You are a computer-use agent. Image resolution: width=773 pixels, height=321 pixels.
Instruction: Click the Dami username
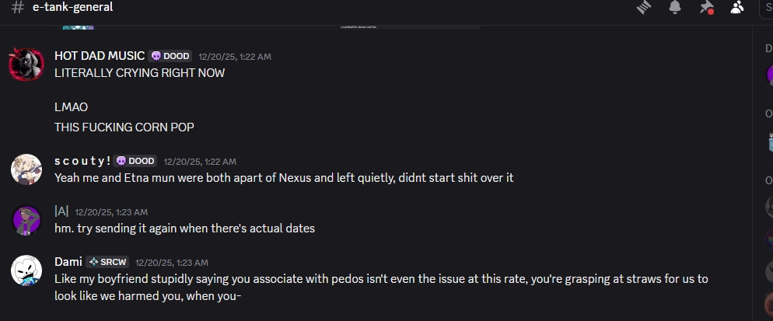point(68,262)
